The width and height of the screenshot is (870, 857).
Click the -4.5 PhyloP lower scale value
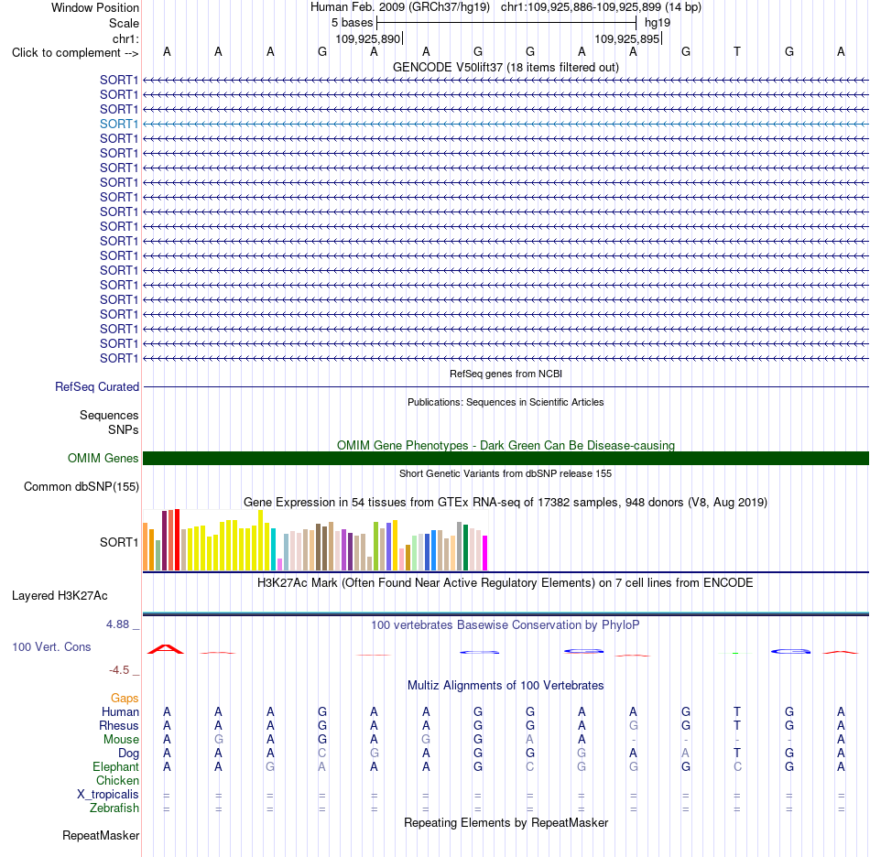[x=119, y=670]
